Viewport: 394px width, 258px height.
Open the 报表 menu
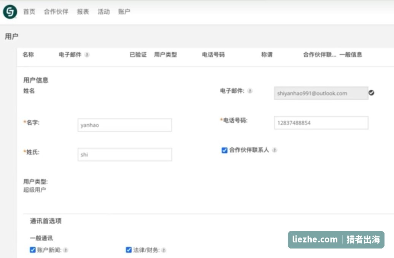click(x=83, y=11)
